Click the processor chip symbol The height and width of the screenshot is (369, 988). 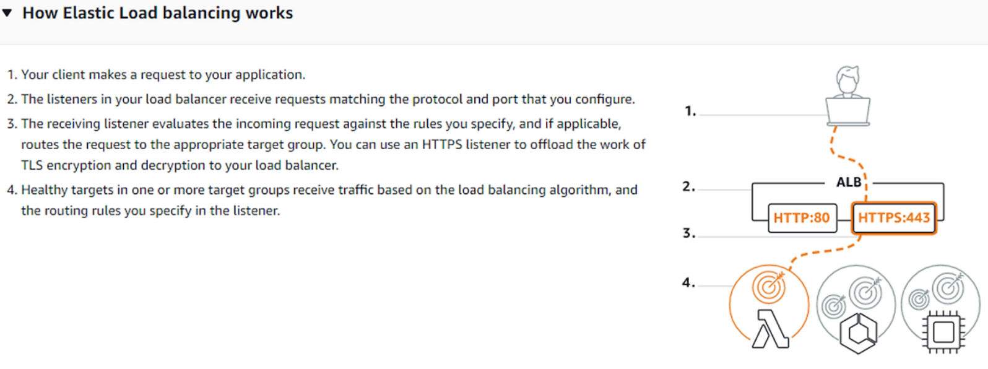click(943, 332)
